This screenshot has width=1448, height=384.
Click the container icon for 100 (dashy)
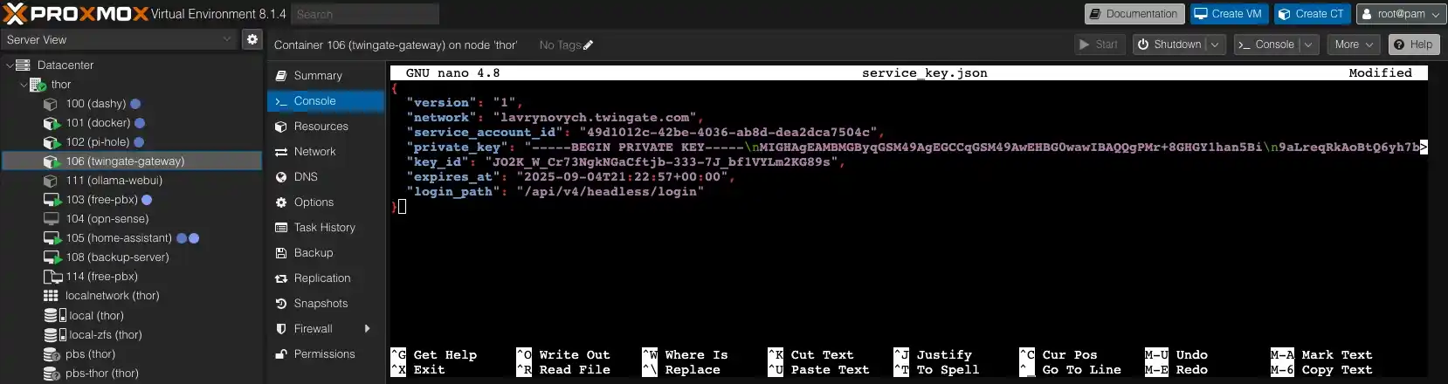pyautogui.click(x=51, y=104)
